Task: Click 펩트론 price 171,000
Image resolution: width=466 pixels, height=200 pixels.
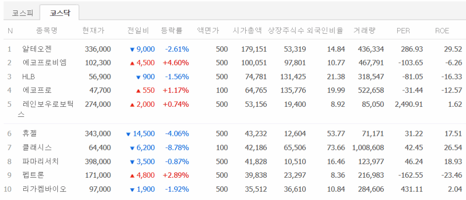Action: pos(98,175)
